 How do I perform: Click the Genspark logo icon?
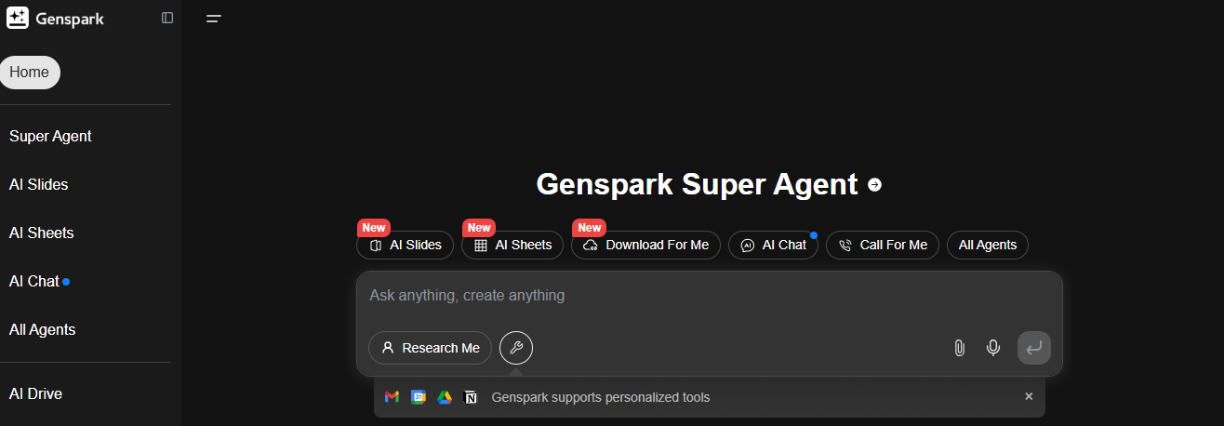tap(18, 18)
